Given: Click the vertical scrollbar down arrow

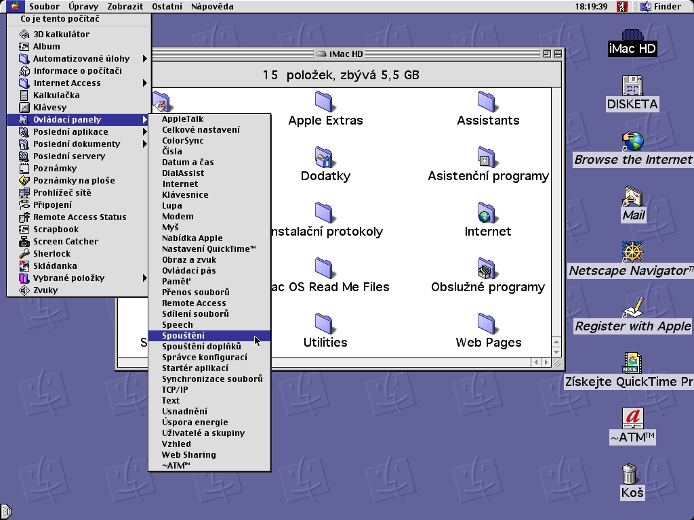Looking at the screenshot, I should coord(556,352).
